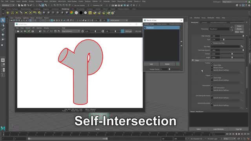
Task: Click the point light shelf icon
Action: [x=17, y=13]
